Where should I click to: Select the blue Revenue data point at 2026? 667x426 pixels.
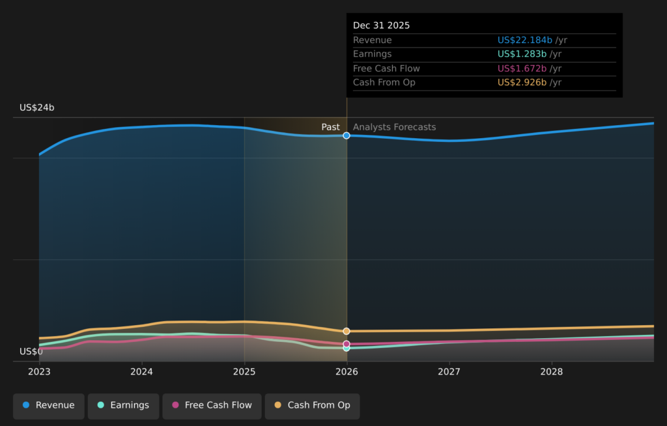coord(347,135)
